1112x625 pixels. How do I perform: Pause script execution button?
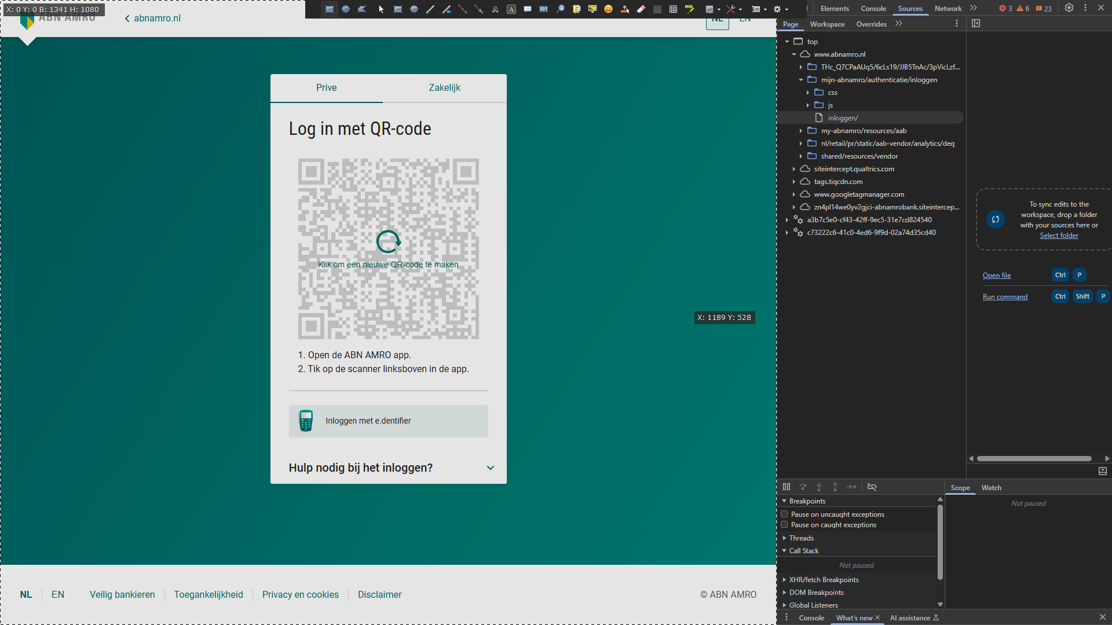(x=787, y=487)
